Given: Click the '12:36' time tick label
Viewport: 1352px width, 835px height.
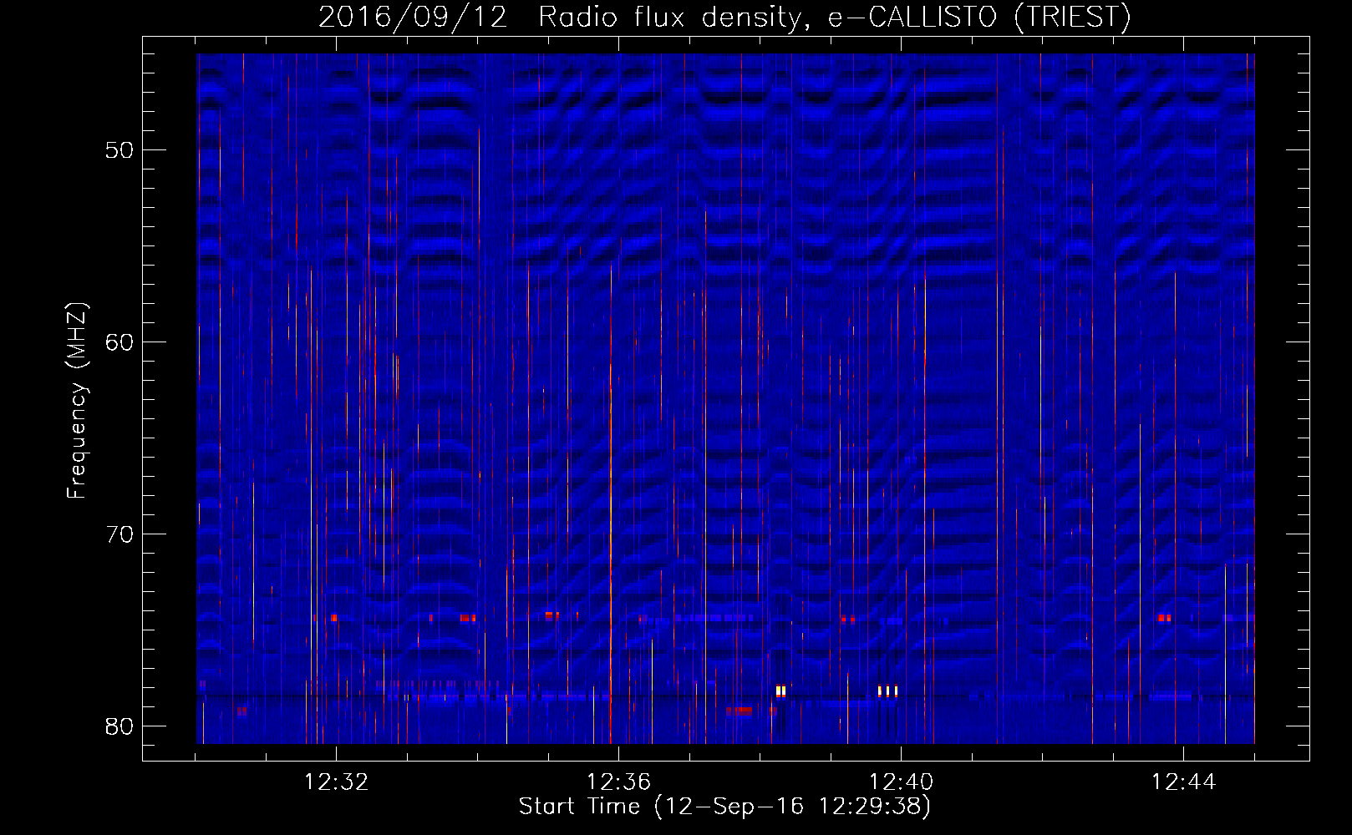Looking at the screenshot, I should 618,782.
